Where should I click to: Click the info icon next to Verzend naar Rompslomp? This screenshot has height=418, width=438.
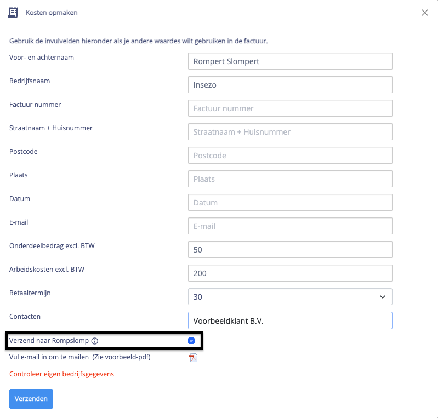click(x=94, y=341)
